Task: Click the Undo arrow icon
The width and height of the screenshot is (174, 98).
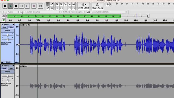Action: 70,8
